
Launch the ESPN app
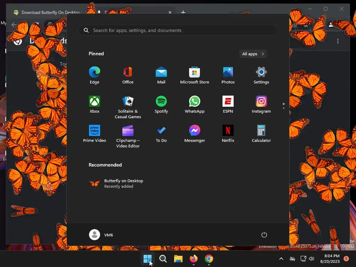(x=228, y=104)
